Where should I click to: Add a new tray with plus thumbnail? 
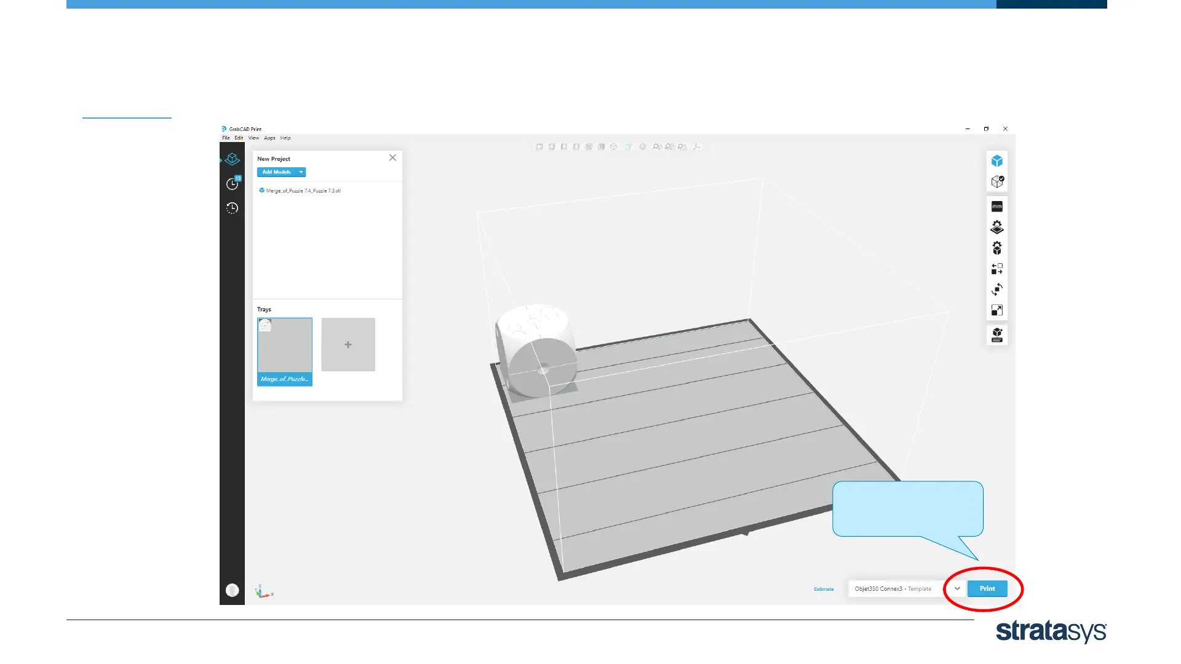coord(348,344)
